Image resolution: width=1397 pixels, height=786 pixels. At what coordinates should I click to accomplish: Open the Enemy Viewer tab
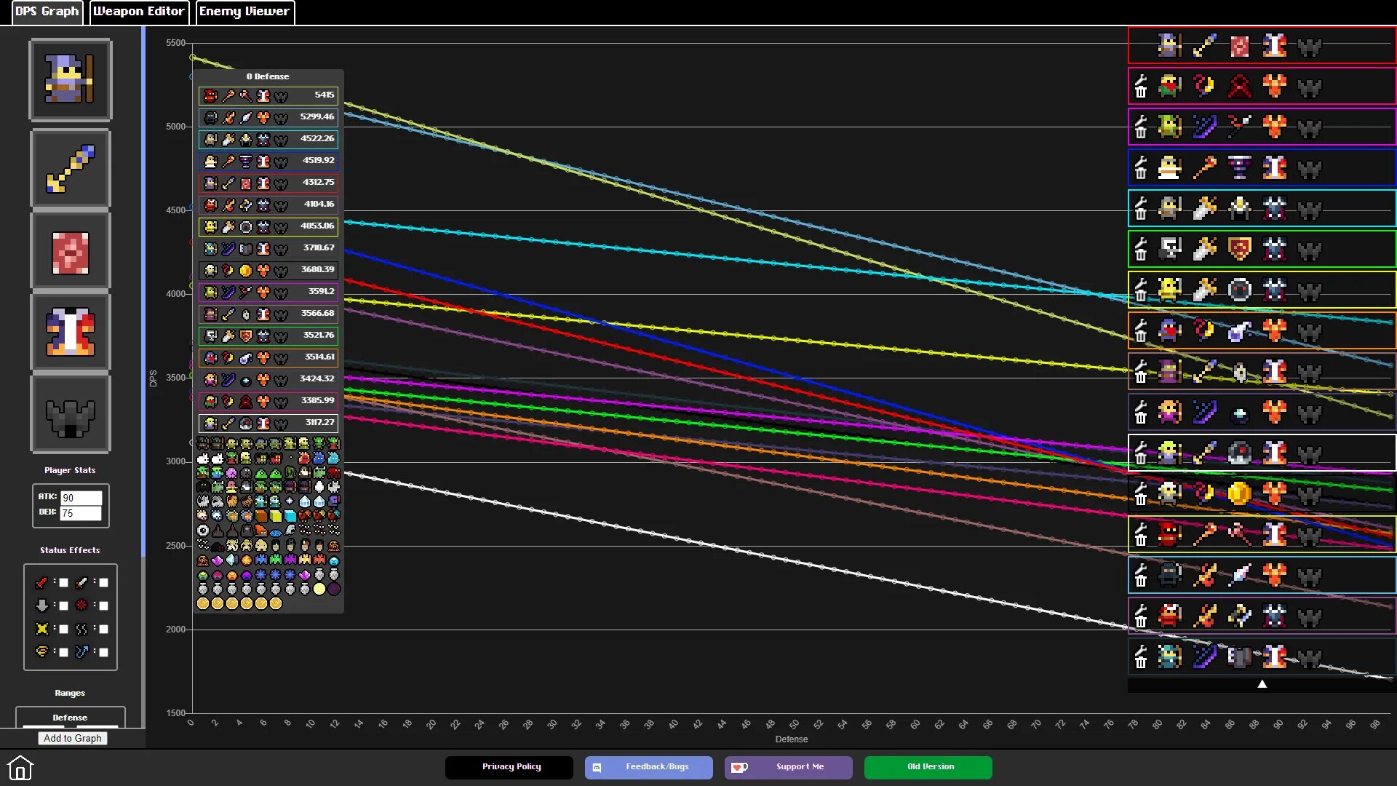point(244,12)
